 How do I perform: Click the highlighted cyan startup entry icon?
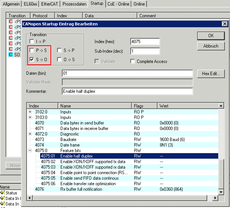[x=11, y=54]
